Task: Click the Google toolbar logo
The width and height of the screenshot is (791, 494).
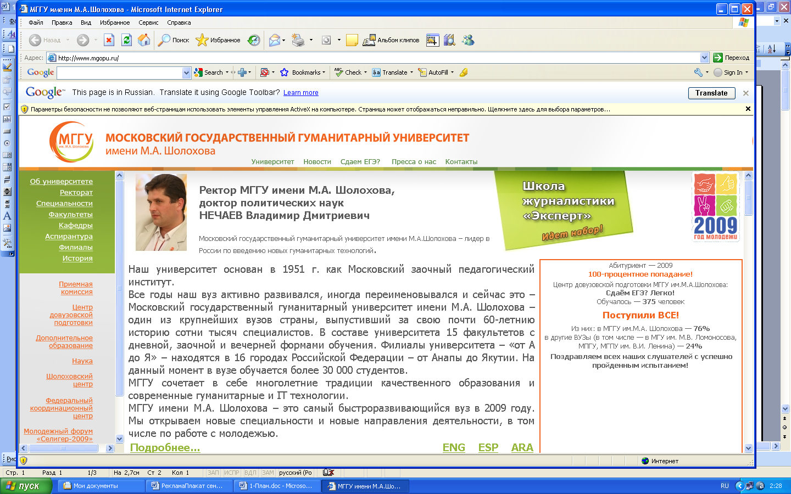Action: click(41, 72)
